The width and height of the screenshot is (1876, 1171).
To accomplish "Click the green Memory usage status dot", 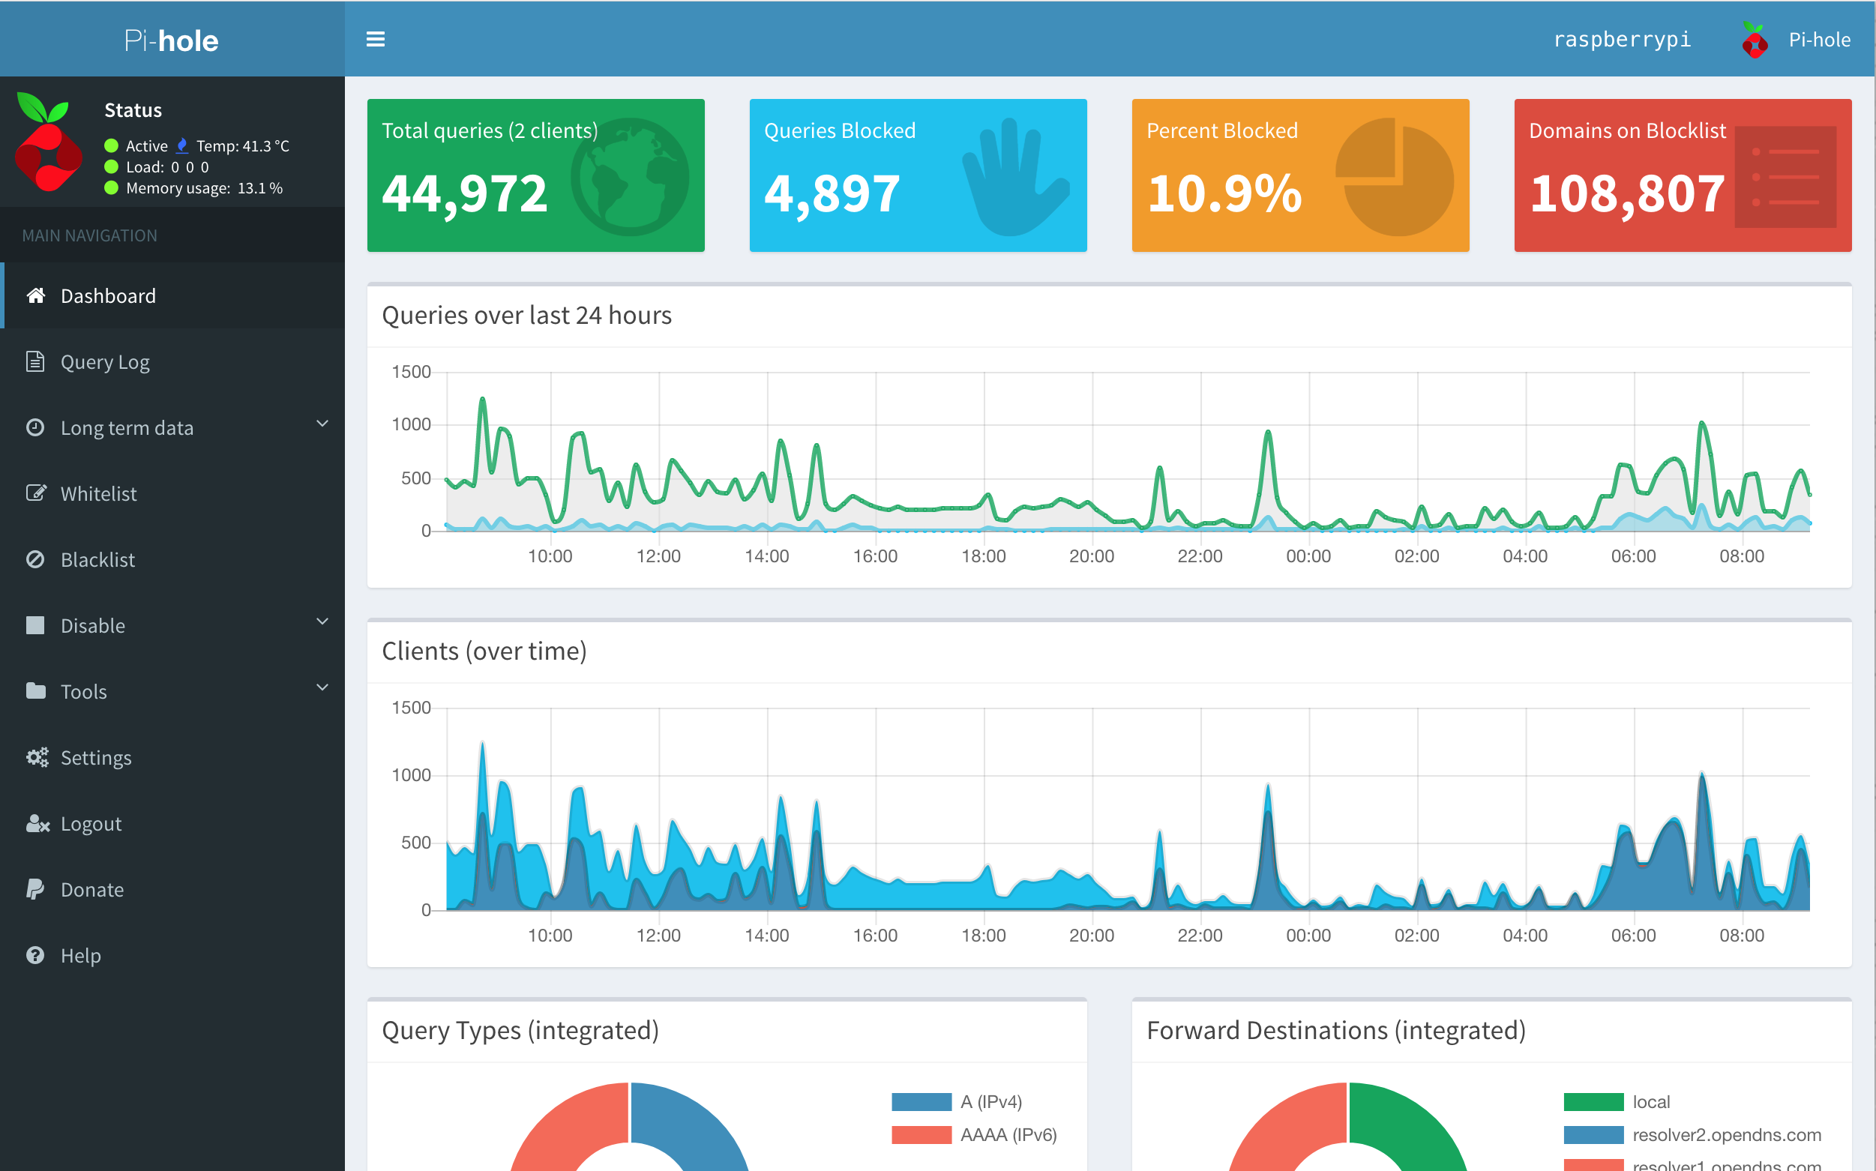I will pos(111,187).
